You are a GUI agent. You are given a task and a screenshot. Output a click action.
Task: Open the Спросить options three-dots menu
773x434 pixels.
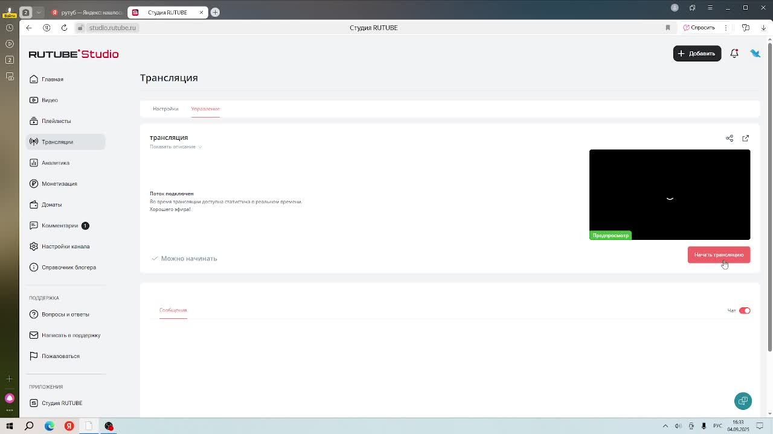click(726, 28)
